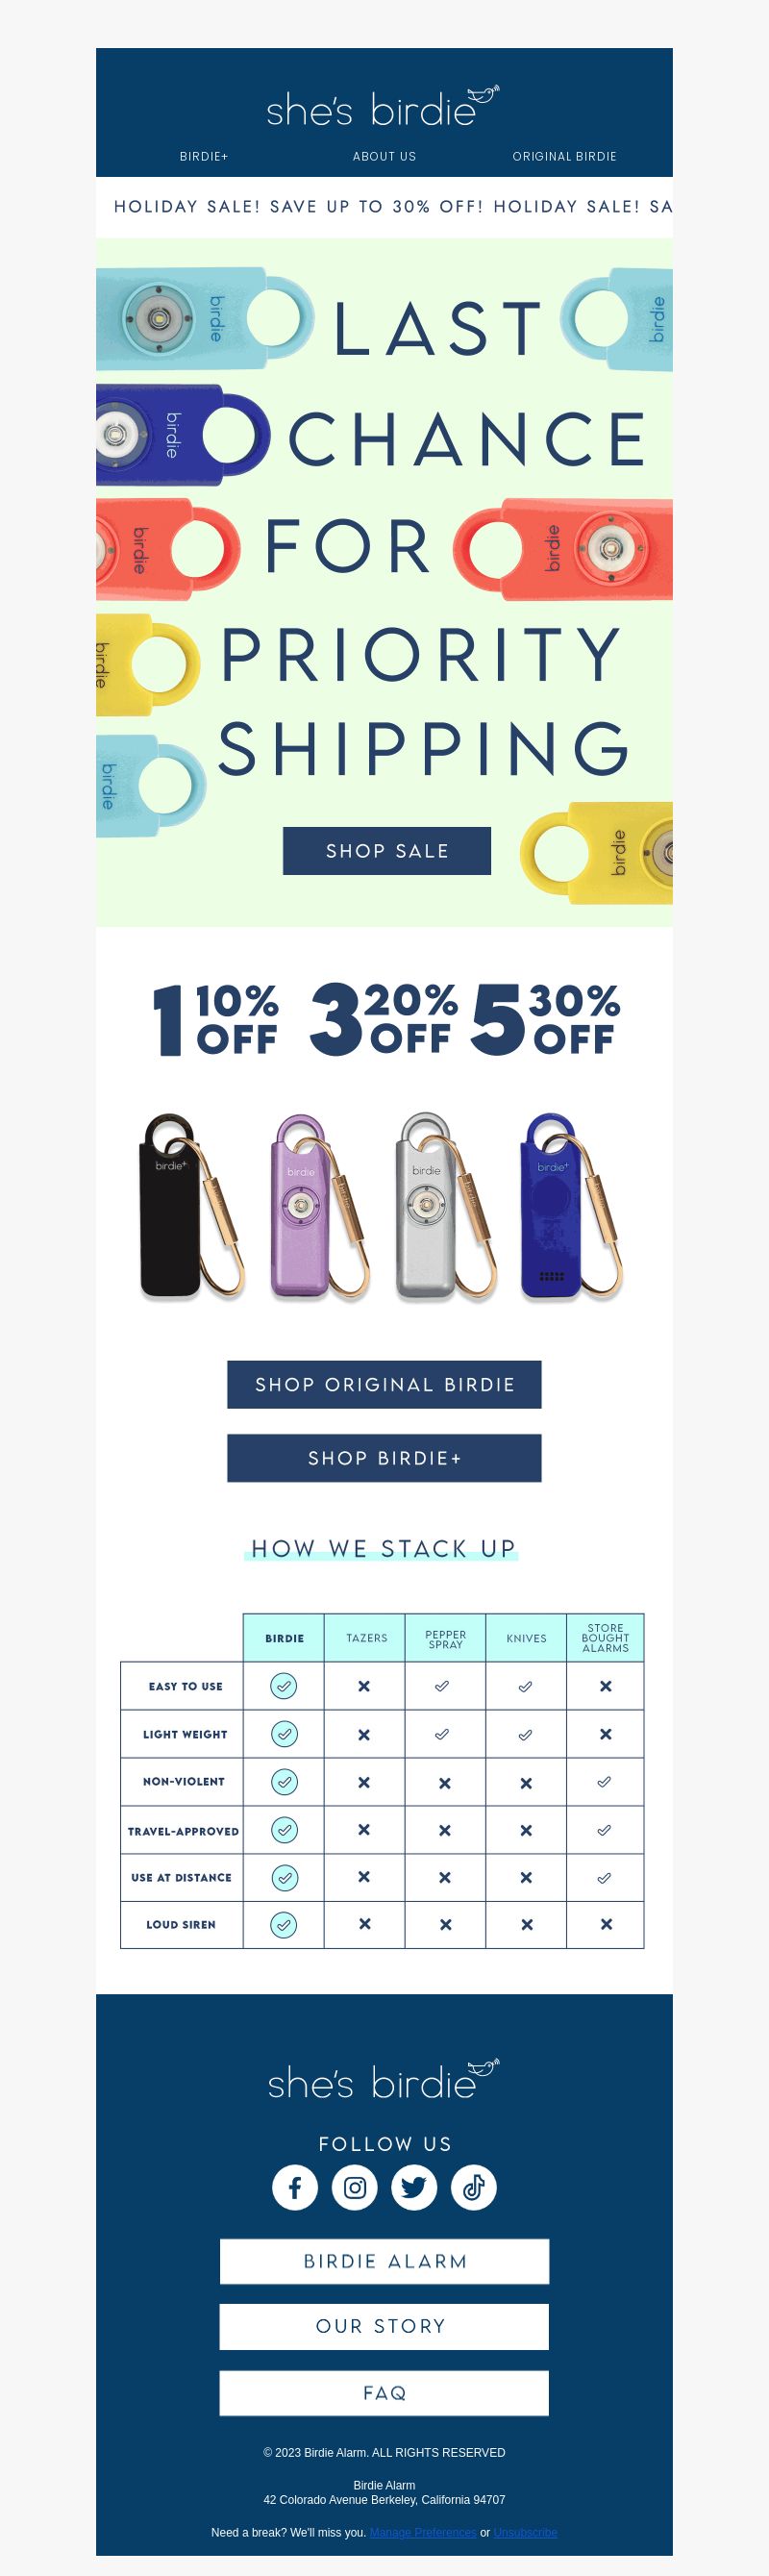The image size is (769, 2576).
Task: Open the BIRDIE+ navigation link
Action: pos(204,156)
